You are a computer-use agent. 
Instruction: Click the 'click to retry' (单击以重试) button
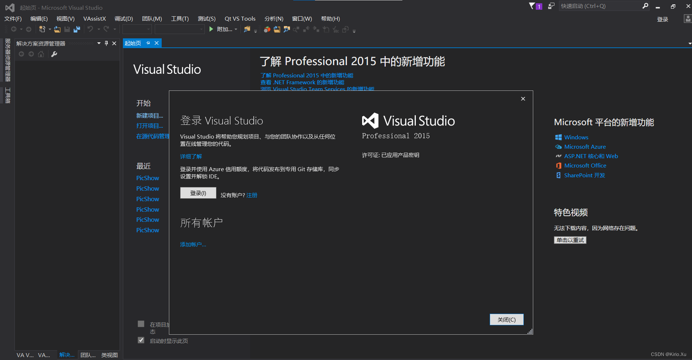coord(570,240)
